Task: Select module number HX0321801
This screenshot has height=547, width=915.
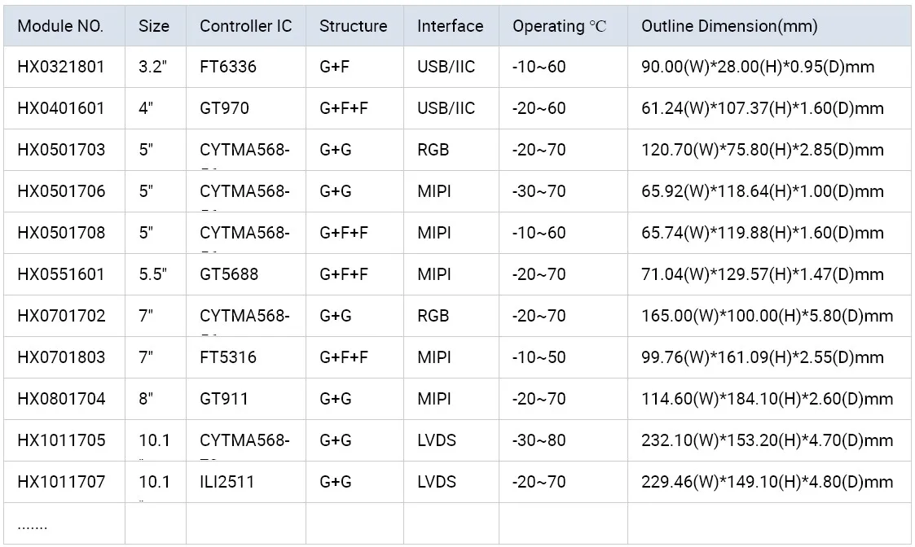Action: click(x=61, y=68)
